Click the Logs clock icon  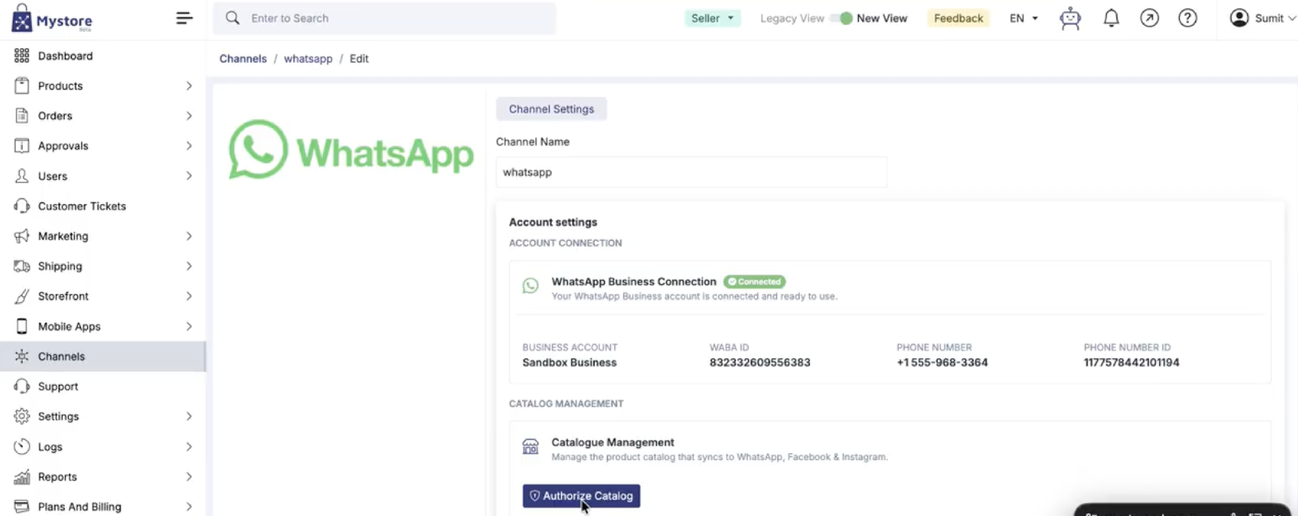(22, 446)
